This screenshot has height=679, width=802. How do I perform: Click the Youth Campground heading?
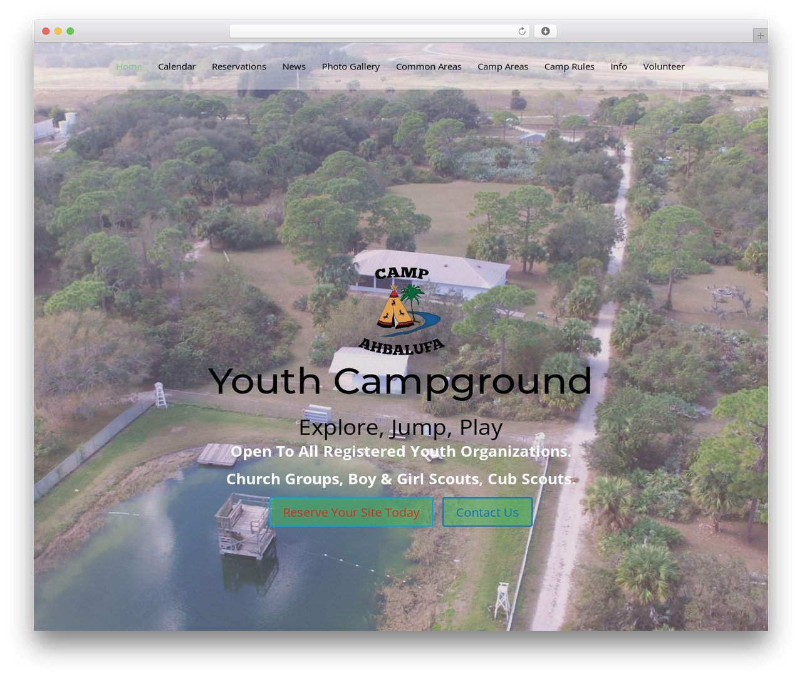(400, 381)
